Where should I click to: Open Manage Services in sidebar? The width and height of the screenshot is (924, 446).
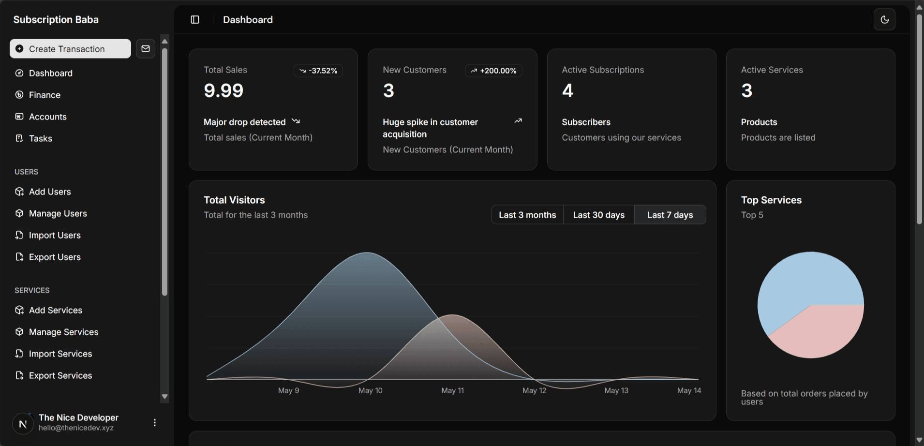(63, 332)
